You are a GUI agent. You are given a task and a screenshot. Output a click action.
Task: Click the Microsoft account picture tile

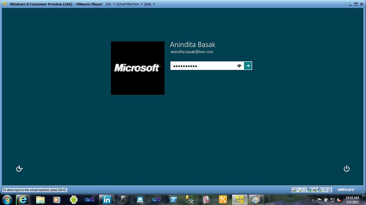tap(138, 68)
